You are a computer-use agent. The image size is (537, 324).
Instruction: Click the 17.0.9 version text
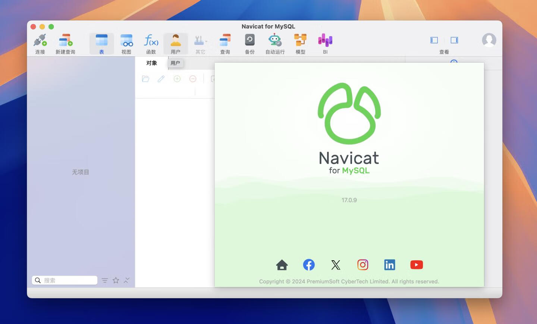coord(349,200)
